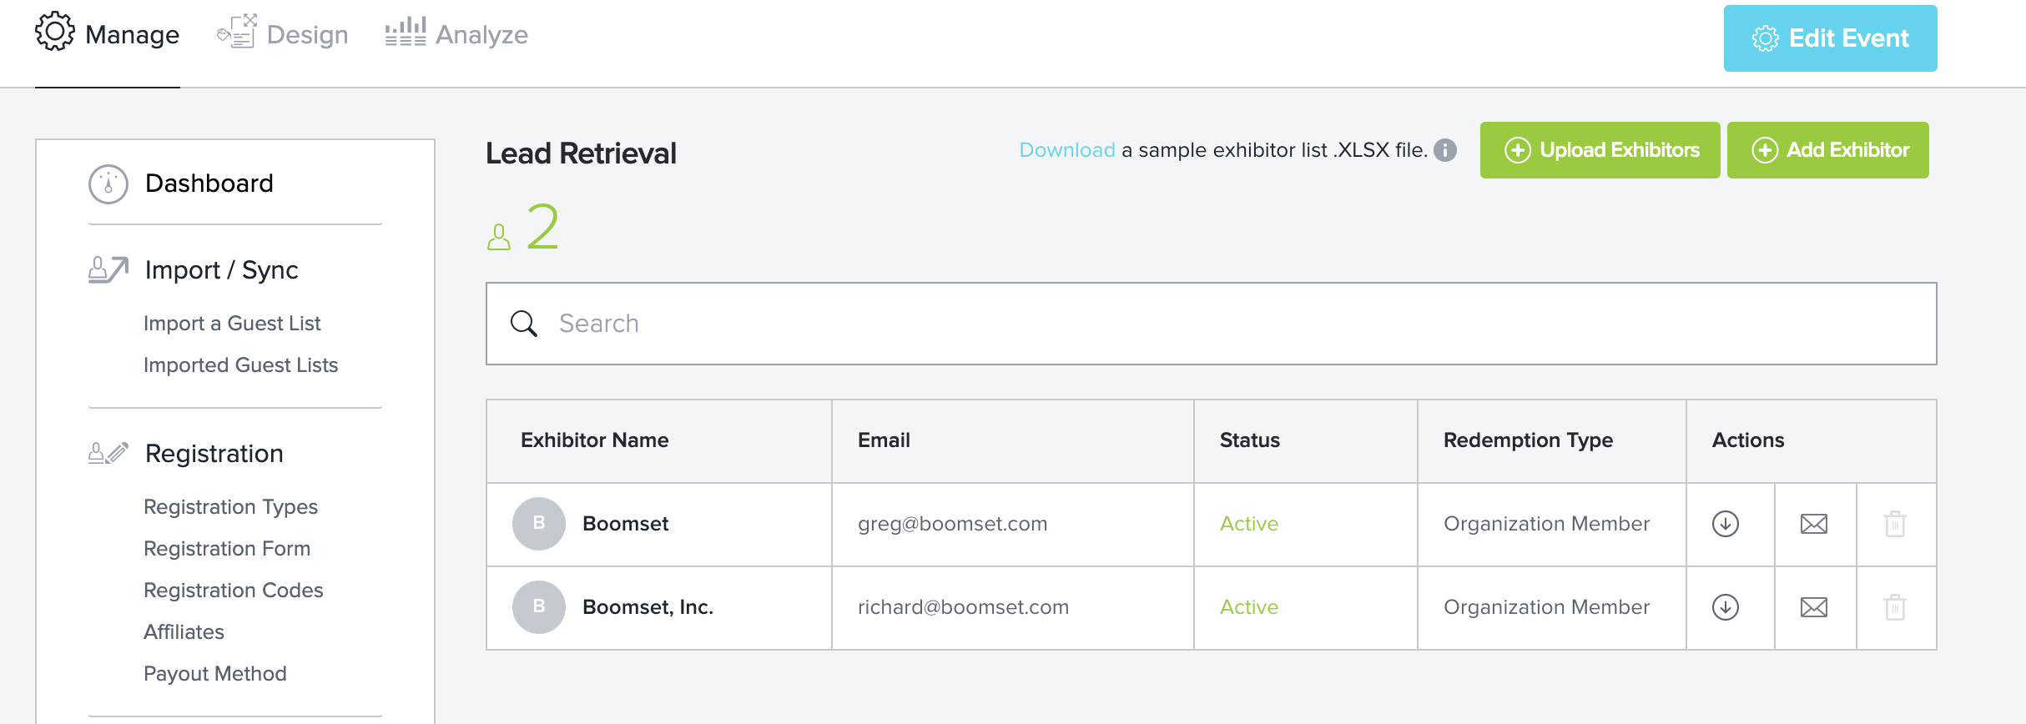Click the Registration pencil icon
Image resolution: width=2026 pixels, height=724 pixels.
(x=108, y=453)
